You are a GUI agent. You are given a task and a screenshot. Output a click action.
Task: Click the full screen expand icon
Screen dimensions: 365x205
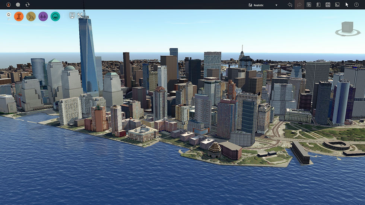pyautogui.click(x=328, y=4)
